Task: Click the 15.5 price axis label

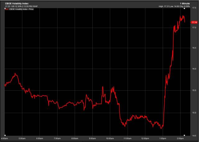Action: coord(194,90)
